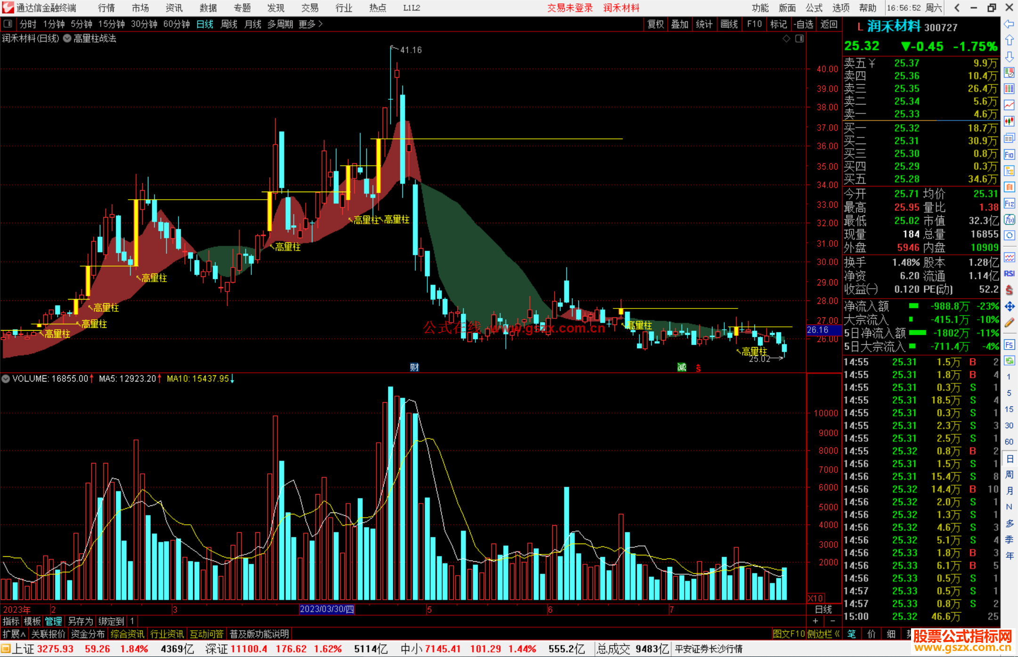Toggle the panel icon left of 分时

click(x=8, y=24)
